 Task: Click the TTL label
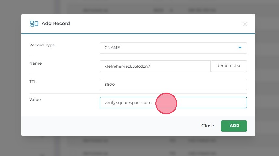pyautogui.click(x=33, y=82)
